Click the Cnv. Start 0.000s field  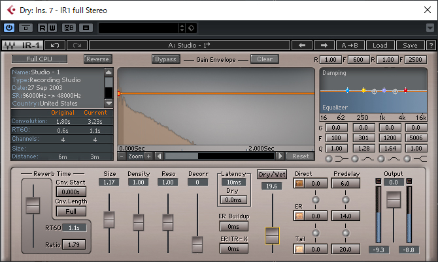pyautogui.click(x=71, y=192)
